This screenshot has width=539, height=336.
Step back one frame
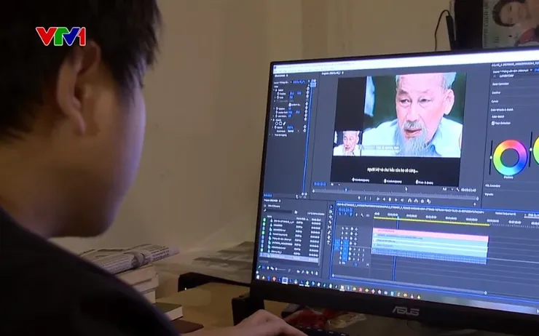coord(384,199)
